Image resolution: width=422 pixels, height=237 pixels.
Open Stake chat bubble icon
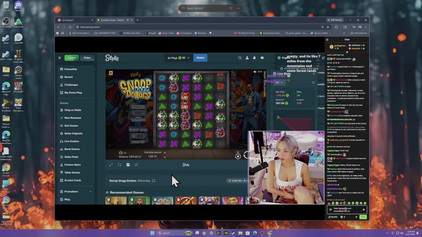tap(262, 58)
